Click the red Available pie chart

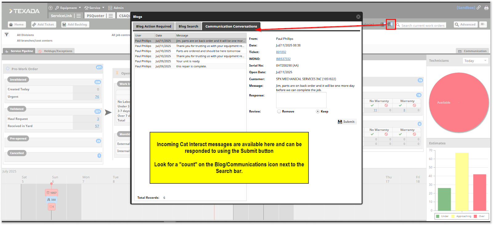[459, 102]
